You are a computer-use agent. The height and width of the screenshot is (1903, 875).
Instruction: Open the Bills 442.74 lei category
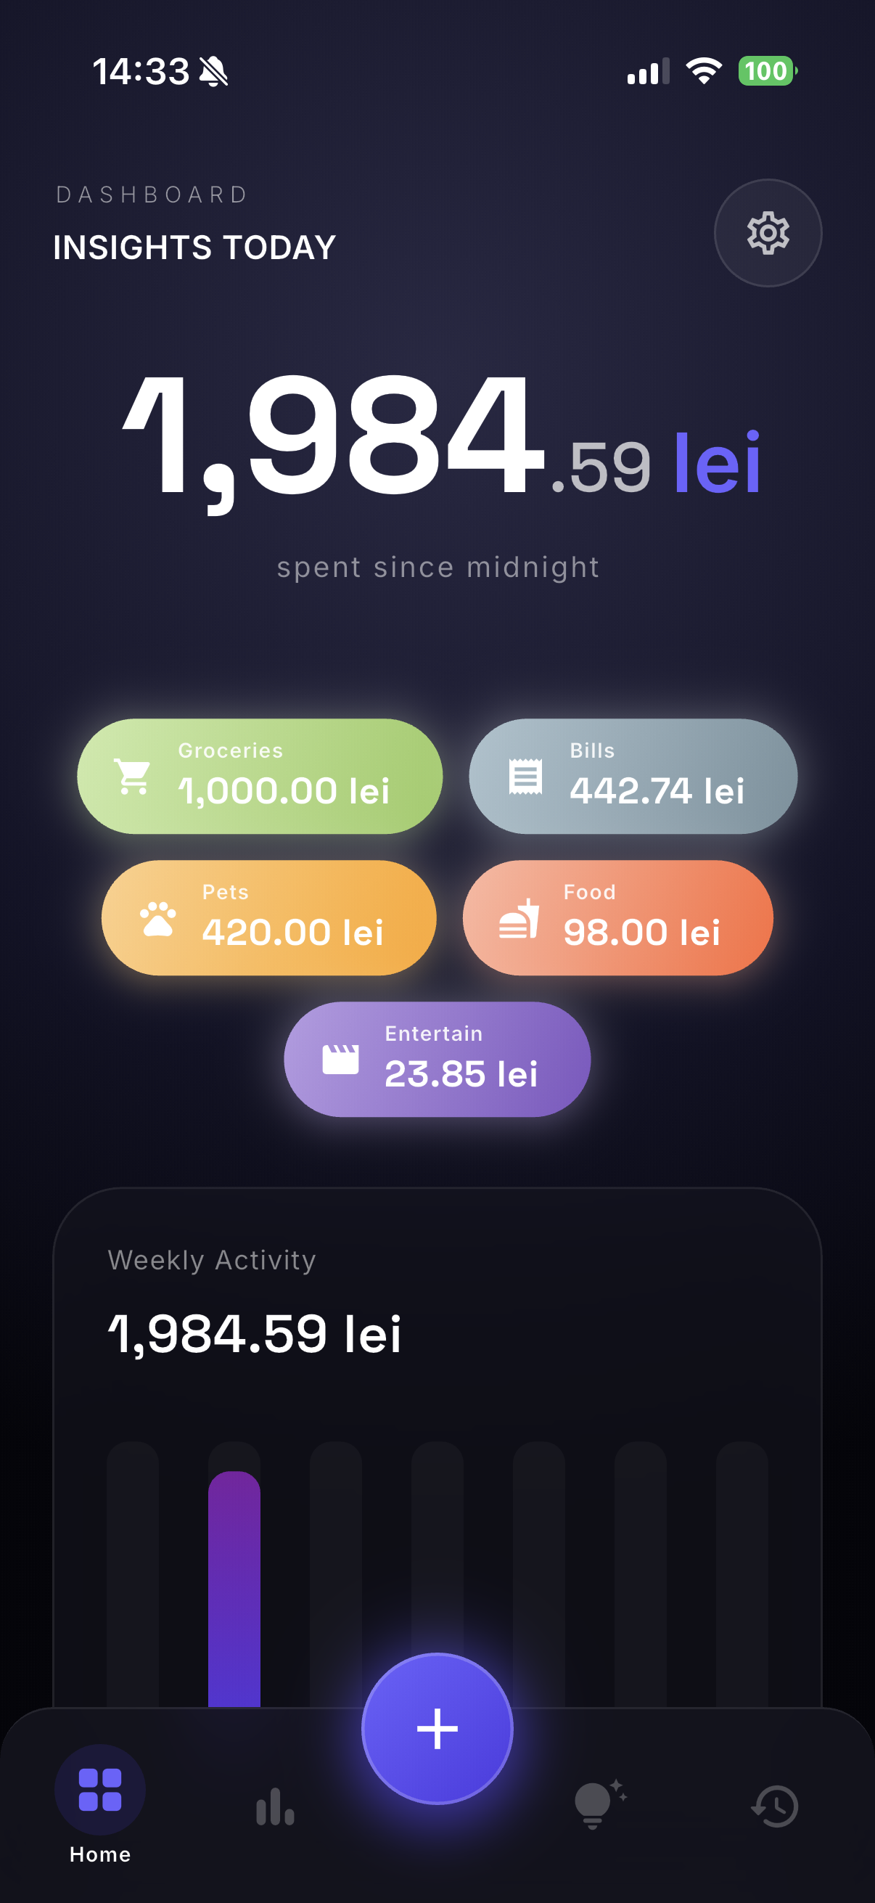[633, 777]
